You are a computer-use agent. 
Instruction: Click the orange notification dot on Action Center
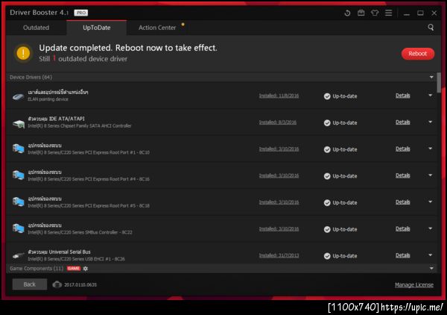(x=183, y=25)
